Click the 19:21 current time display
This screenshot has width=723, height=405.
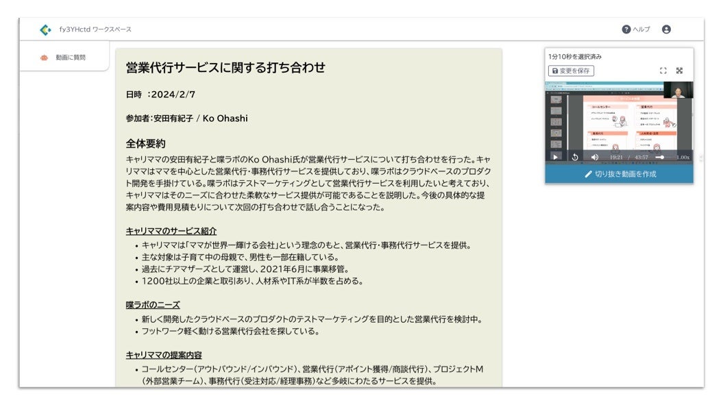(616, 158)
